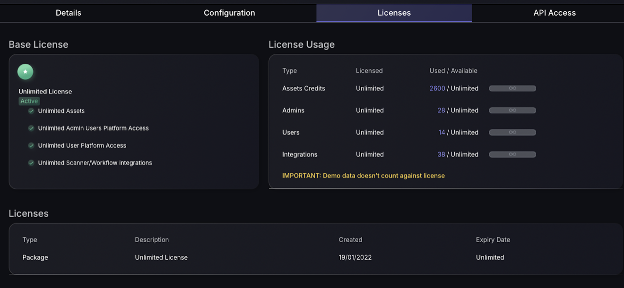Click the checkmark beside Unlimited Assets
This screenshot has height=288, width=624.
click(31, 111)
